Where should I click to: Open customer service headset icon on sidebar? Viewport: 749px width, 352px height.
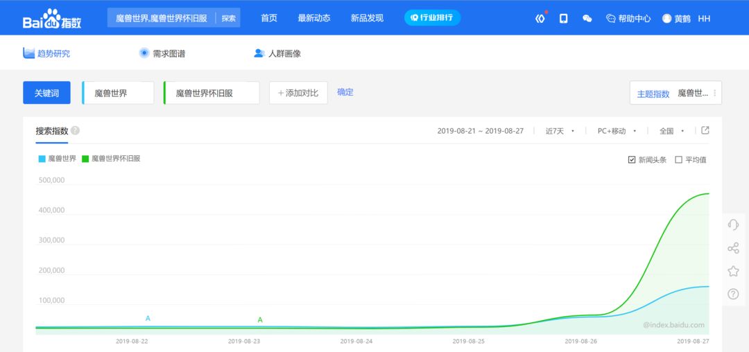point(733,225)
